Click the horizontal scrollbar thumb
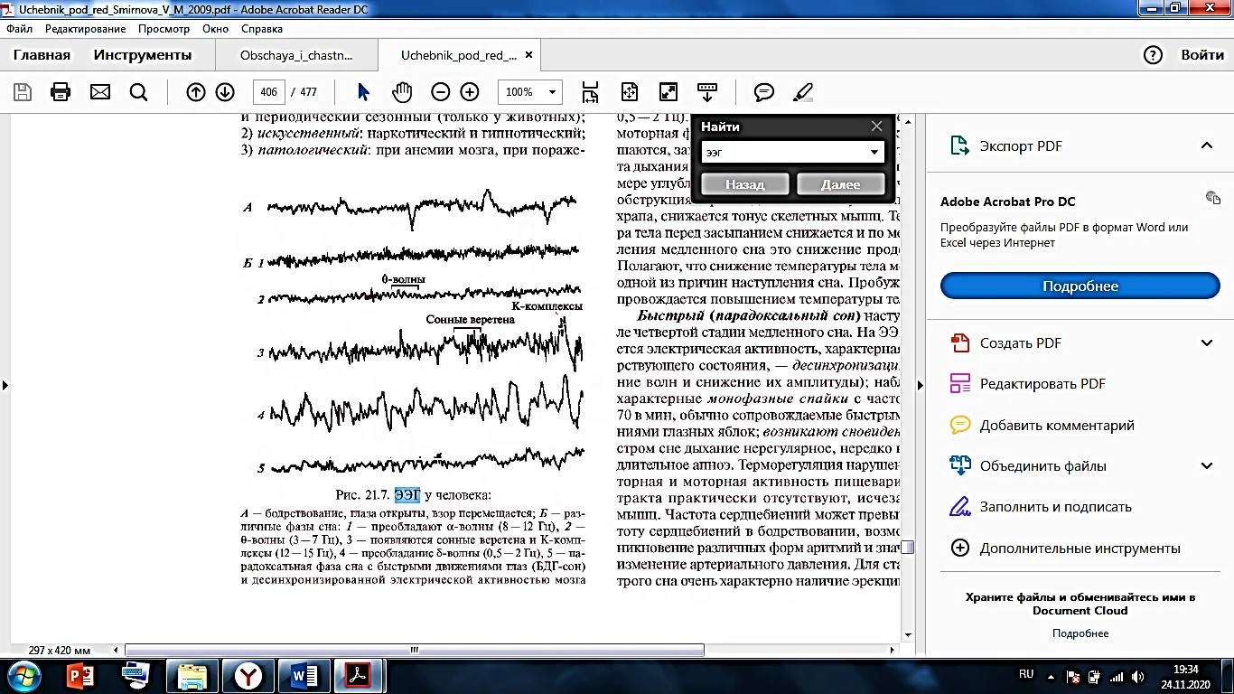The height and width of the screenshot is (694, 1234). [x=415, y=650]
